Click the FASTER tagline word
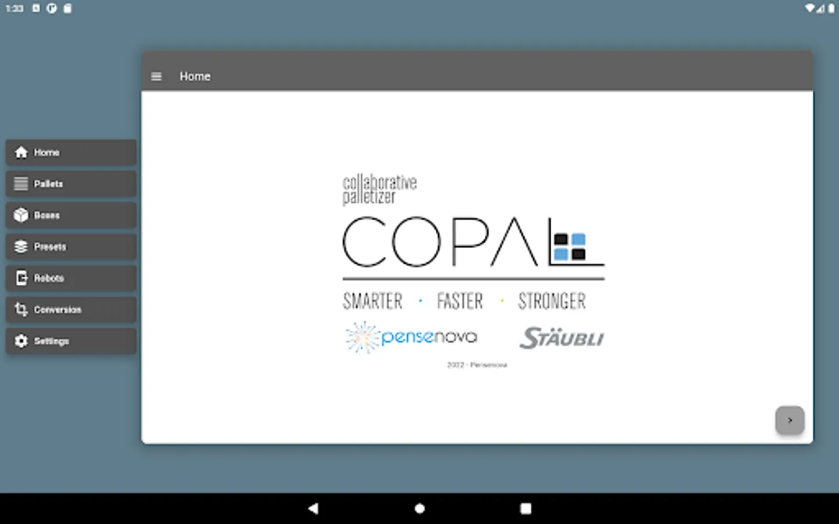 coord(460,301)
